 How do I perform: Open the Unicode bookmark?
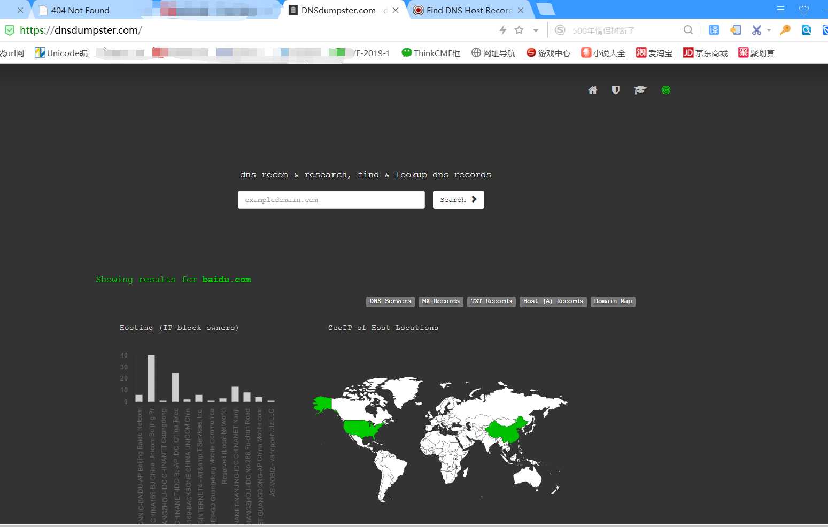(x=61, y=52)
